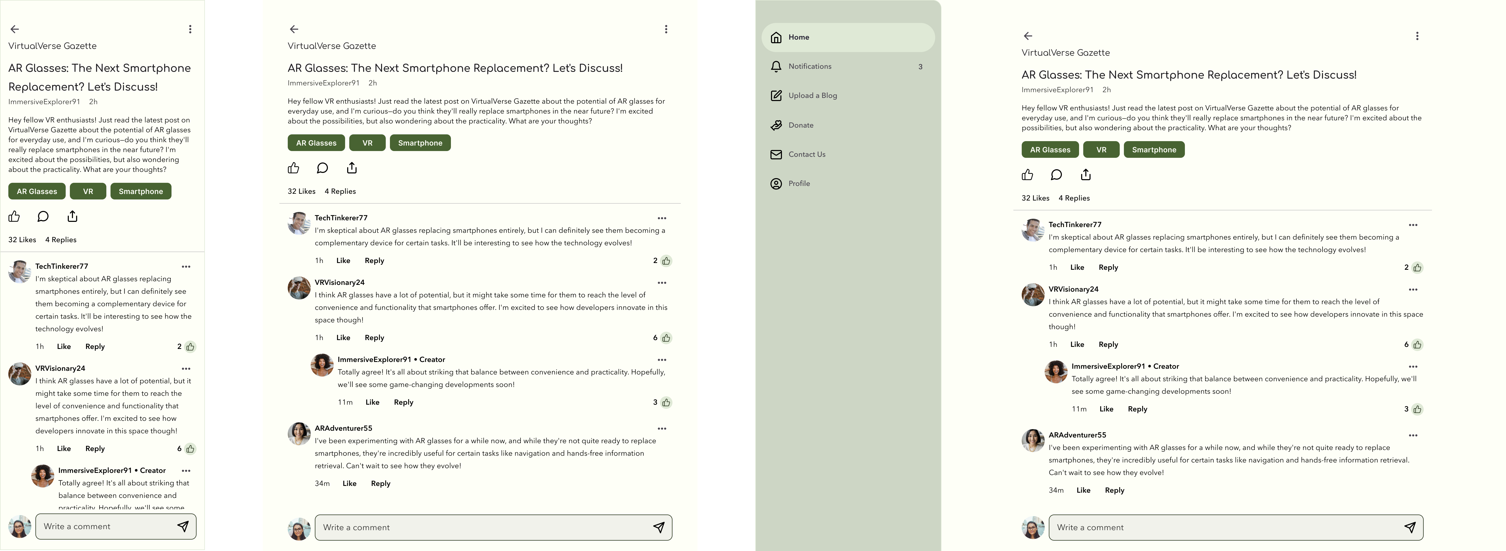
Task: Go back using the arrow in middle view
Action: [294, 29]
